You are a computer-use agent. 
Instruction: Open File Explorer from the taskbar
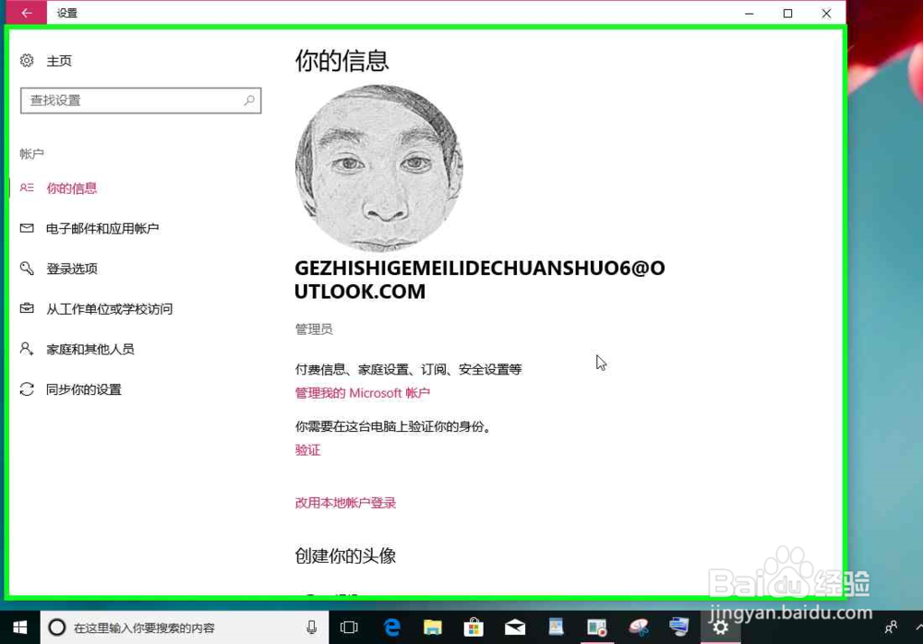pyautogui.click(x=433, y=627)
